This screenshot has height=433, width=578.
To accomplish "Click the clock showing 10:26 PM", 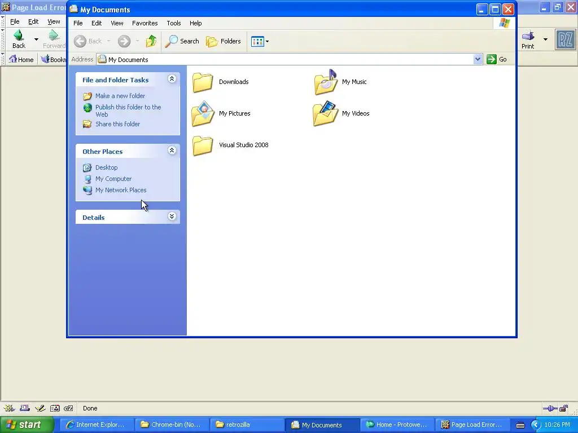I will pos(557,425).
